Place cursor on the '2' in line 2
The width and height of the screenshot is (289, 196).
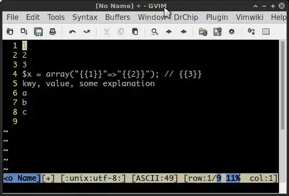click(x=25, y=55)
